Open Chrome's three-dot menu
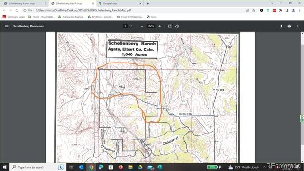Image resolution: width=304 pixels, height=171 pixels. pos(300,10)
